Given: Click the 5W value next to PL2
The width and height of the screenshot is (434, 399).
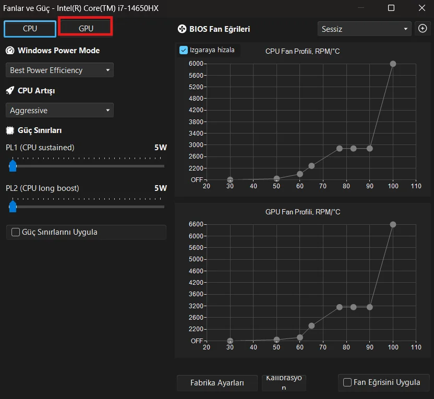Looking at the screenshot, I should pyautogui.click(x=161, y=188).
